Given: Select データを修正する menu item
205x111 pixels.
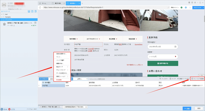Looking at the screenshot, I should coord(62,73).
